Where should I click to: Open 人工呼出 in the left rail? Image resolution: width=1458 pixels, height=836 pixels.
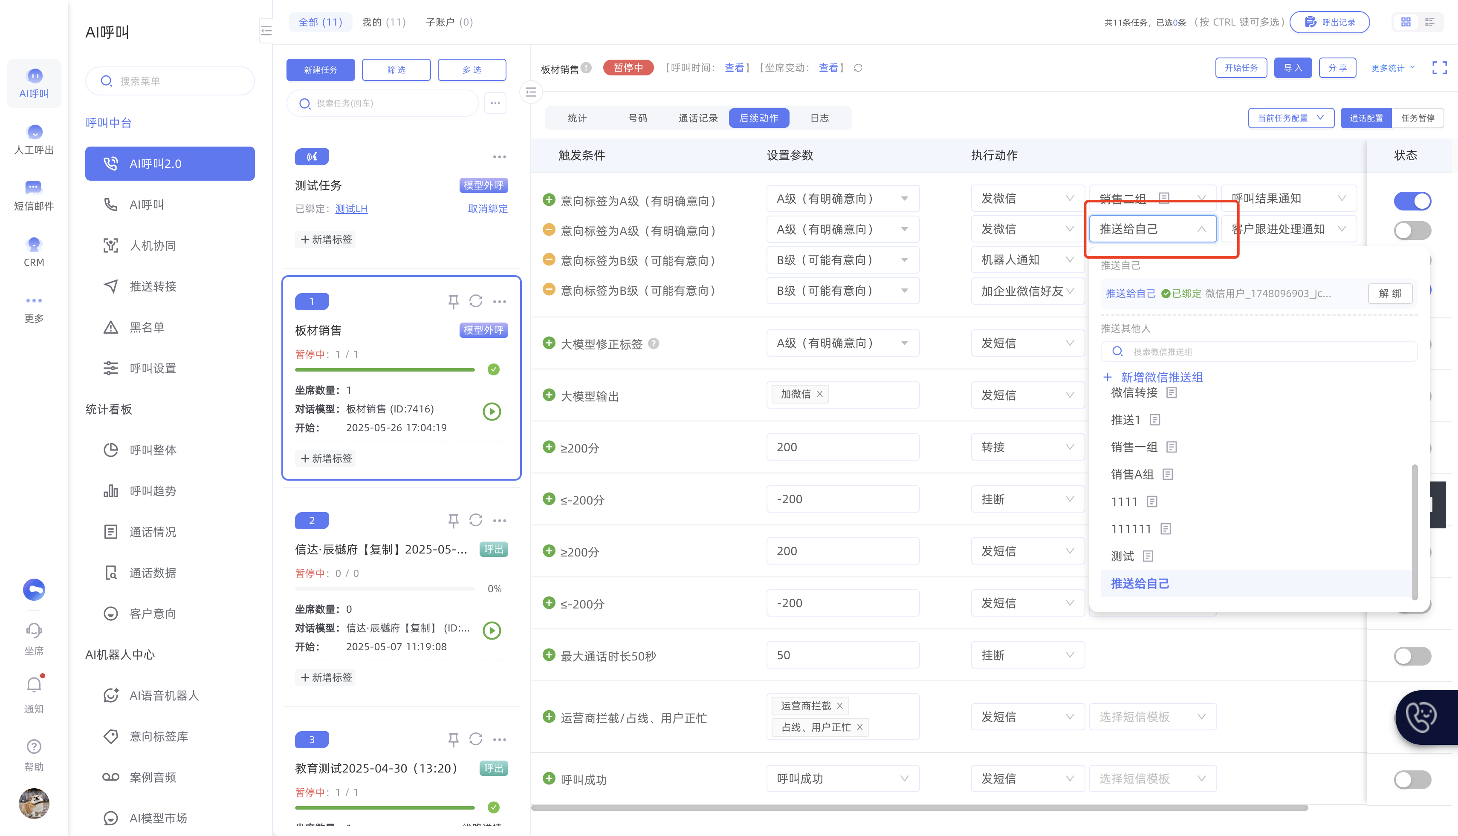tap(34, 139)
